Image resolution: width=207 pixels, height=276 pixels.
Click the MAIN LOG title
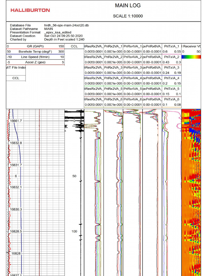[x=127, y=5]
